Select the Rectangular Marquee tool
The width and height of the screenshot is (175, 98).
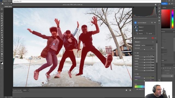2,11
